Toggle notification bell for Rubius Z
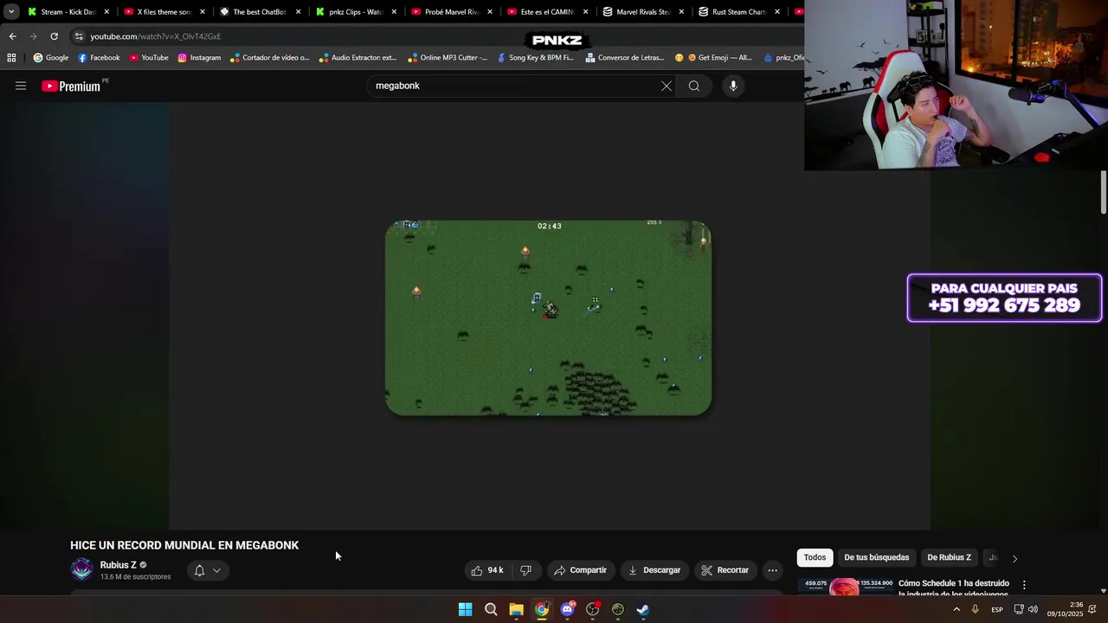The image size is (1108, 623). pyautogui.click(x=199, y=570)
